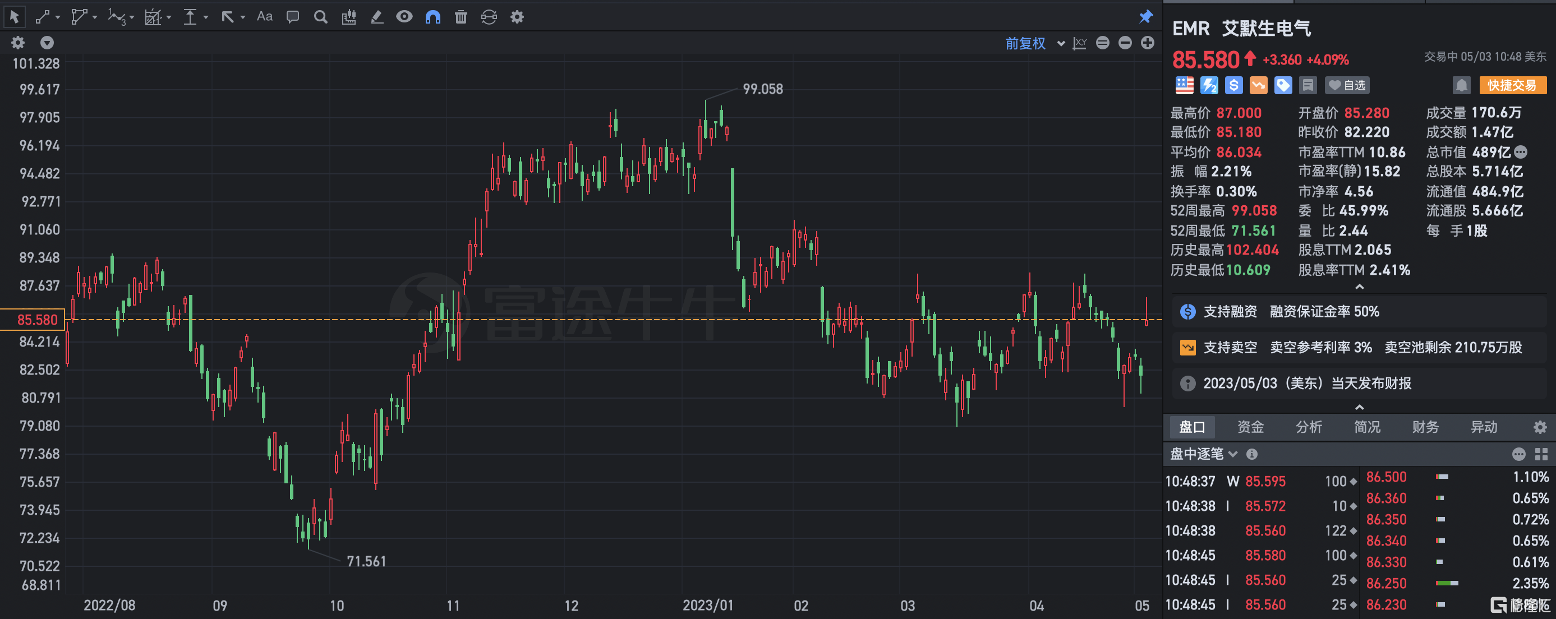Toggle drawing visibility with the eye icon
Viewport: 1556px width, 619px height.
tap(404, 17)
